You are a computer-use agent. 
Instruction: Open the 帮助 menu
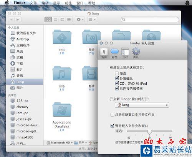91,3
